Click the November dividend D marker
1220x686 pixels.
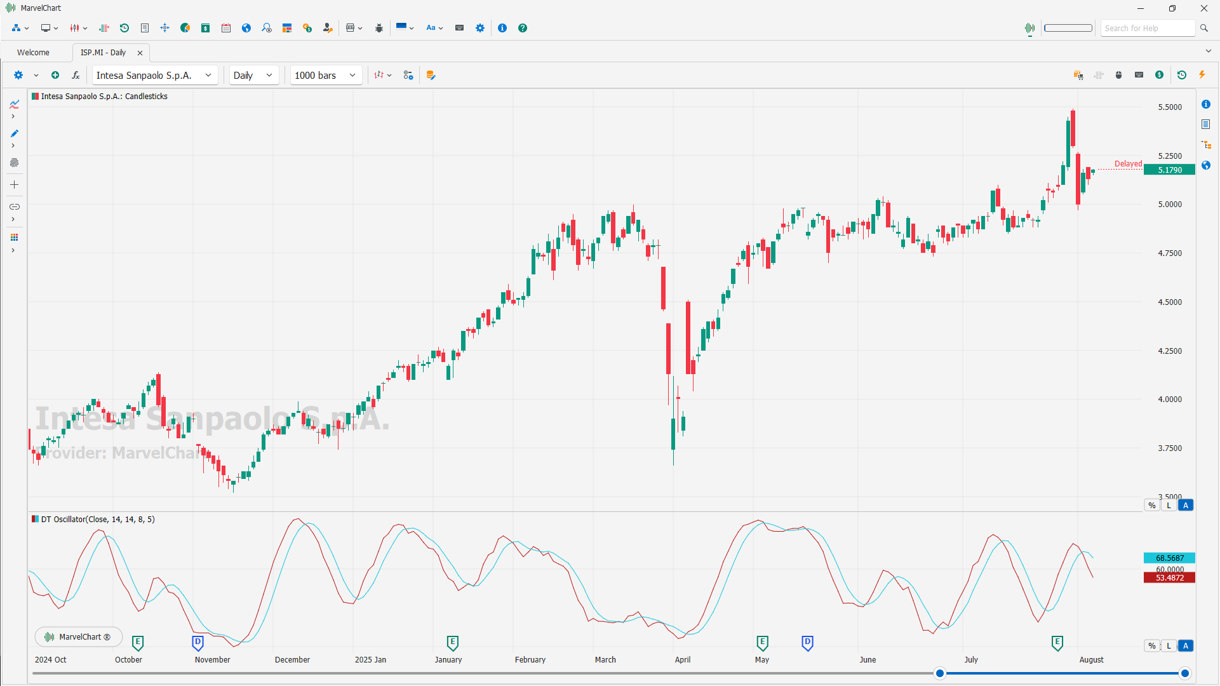click(x=198, y=643)
